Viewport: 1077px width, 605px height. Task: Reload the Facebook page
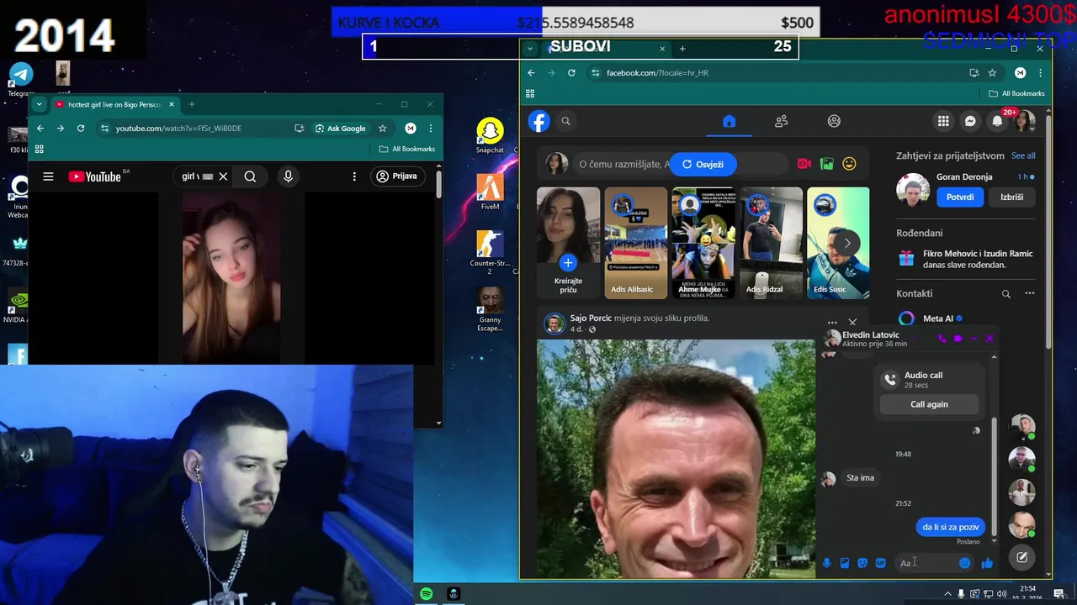571,73
